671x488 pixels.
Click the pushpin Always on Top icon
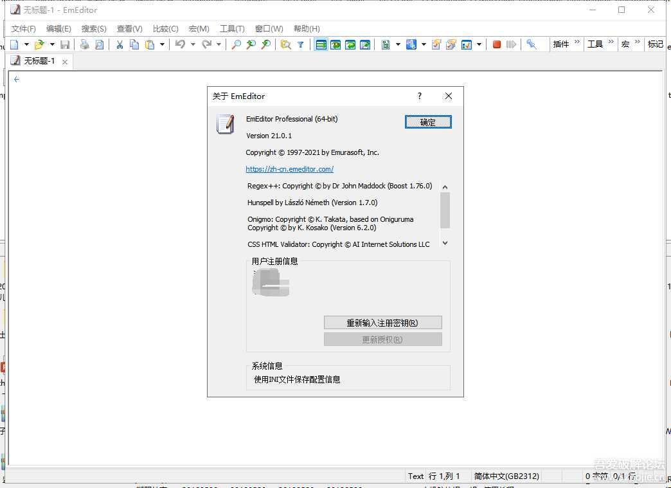pos(532,44)
